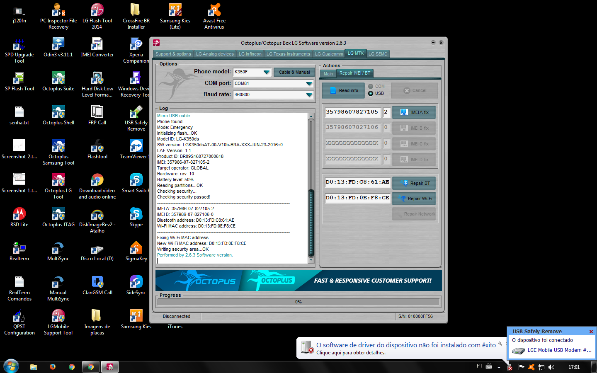The height and width of the screenshot is (373, 597).
Task: Select the COM connection radio button
Action: click(371, 86)
